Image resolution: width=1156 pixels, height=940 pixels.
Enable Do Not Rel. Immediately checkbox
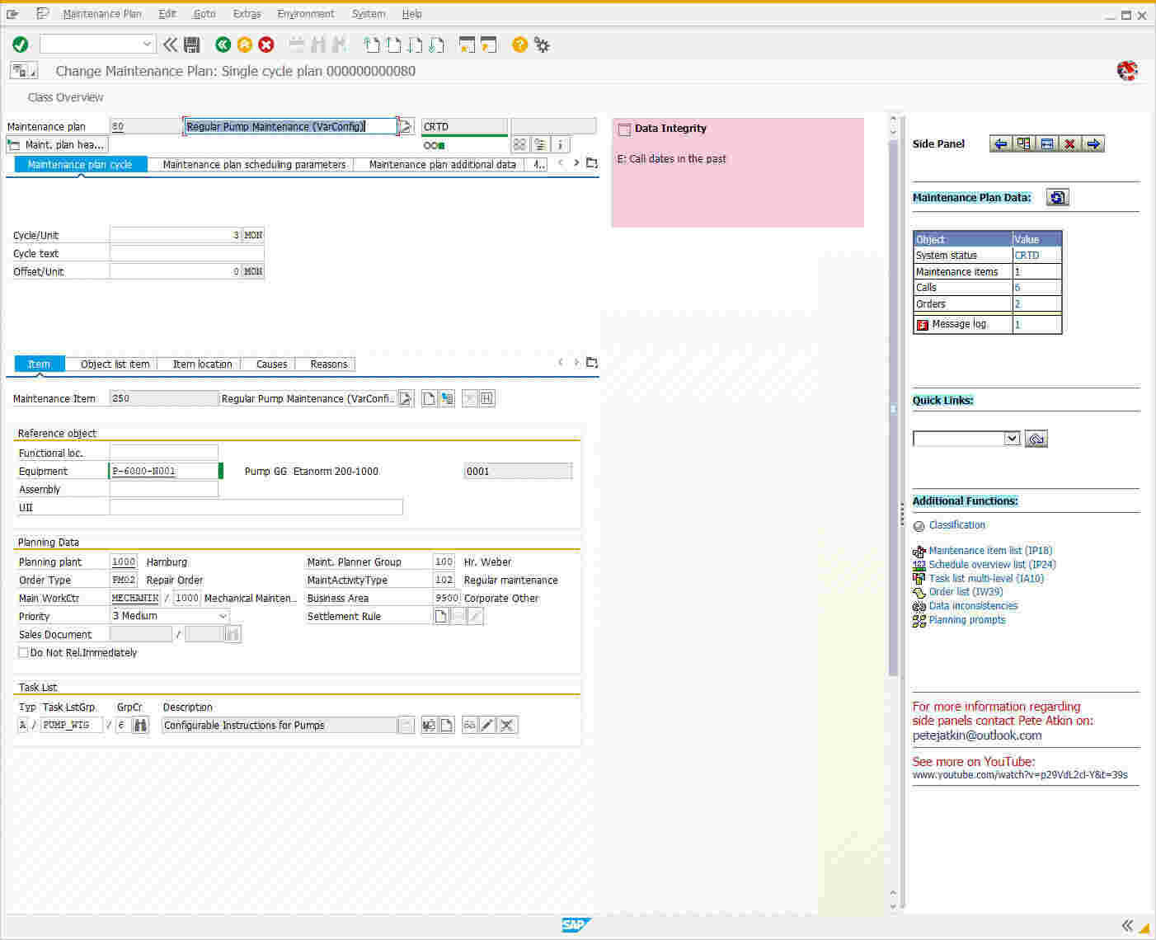(x=23, y=652)
